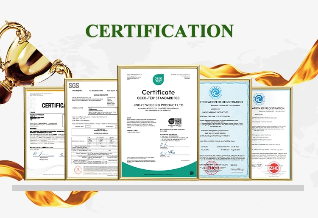318x218 pixels.
Task: Open the leftmost Chinese OEKO-TEX certificate
Action: click(45, 134)
